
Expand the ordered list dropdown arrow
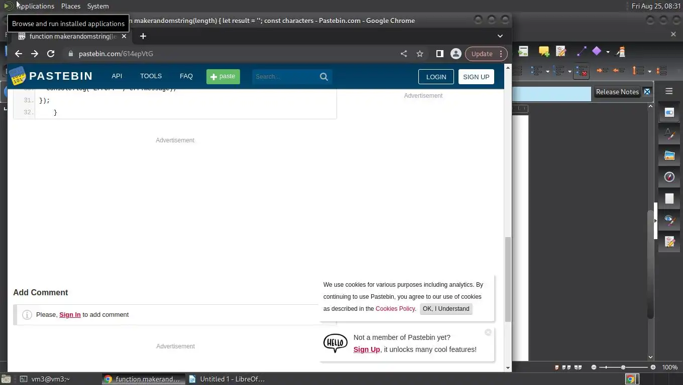point(570,71)
